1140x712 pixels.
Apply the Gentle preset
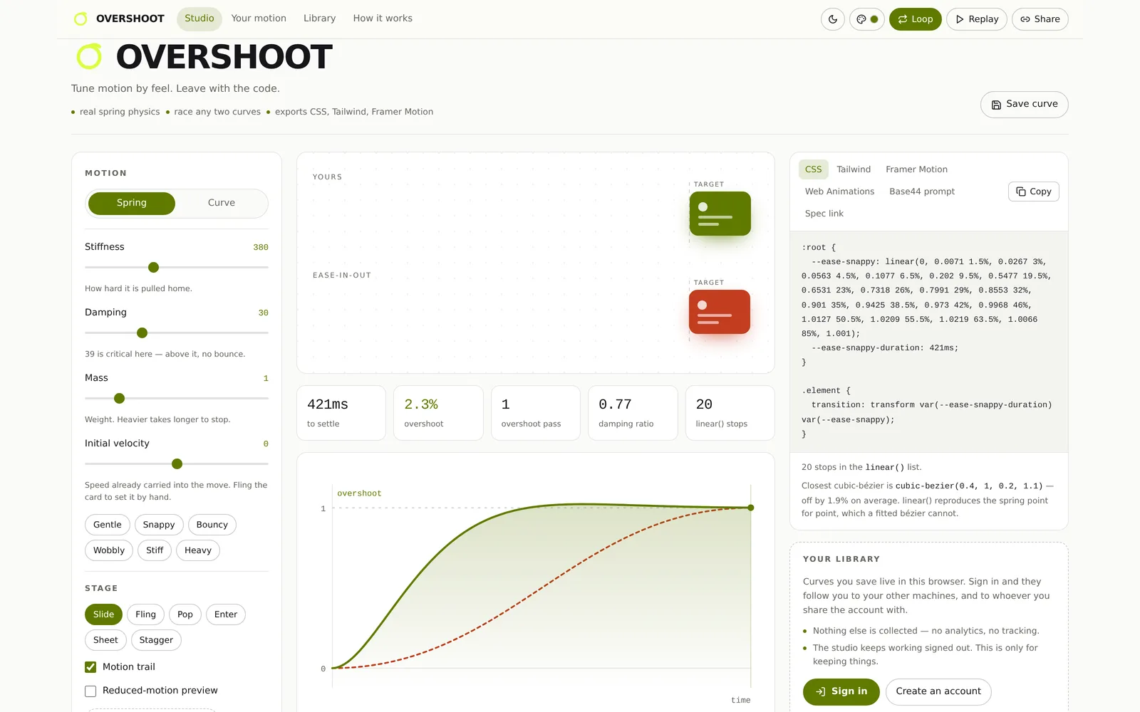click(x=108, y=525)
